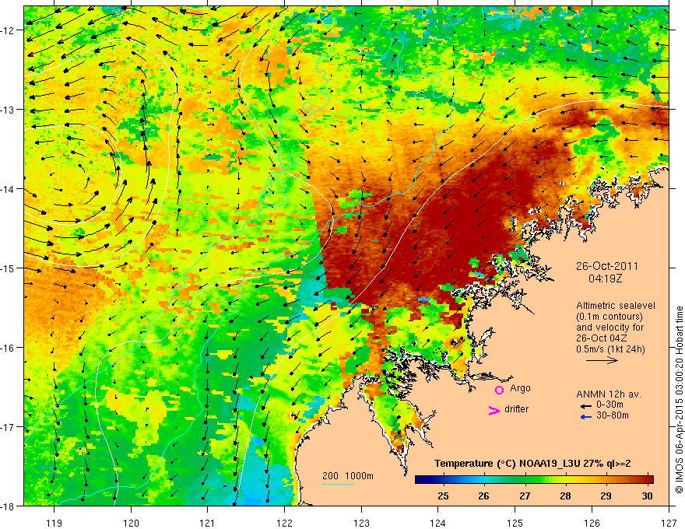Click the text 'and velocity for'

609,328
